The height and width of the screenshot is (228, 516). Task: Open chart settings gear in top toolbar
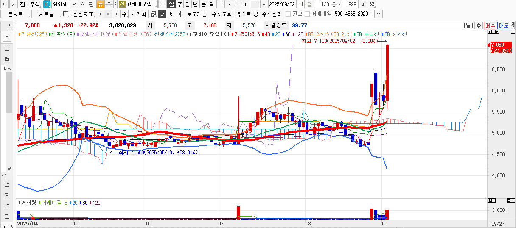(372, 4)
